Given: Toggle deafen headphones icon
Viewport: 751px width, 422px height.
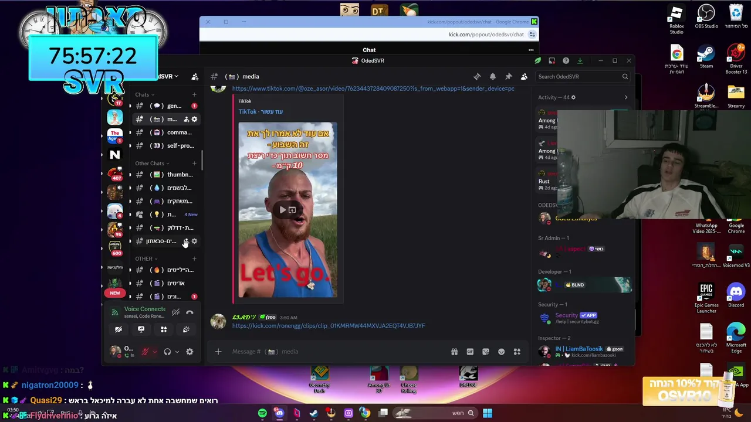Looking at the screenshot, I should coord(167,352).
